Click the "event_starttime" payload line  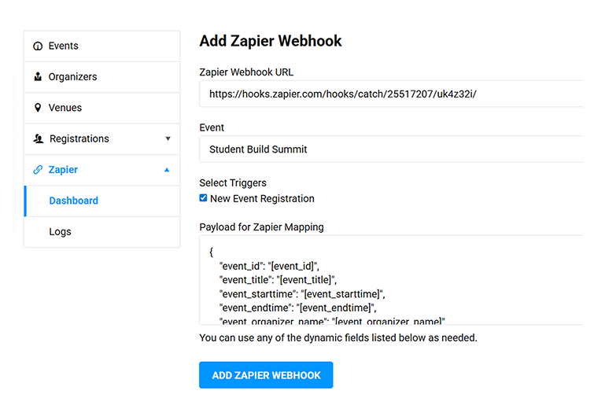(x=302, y=294)
